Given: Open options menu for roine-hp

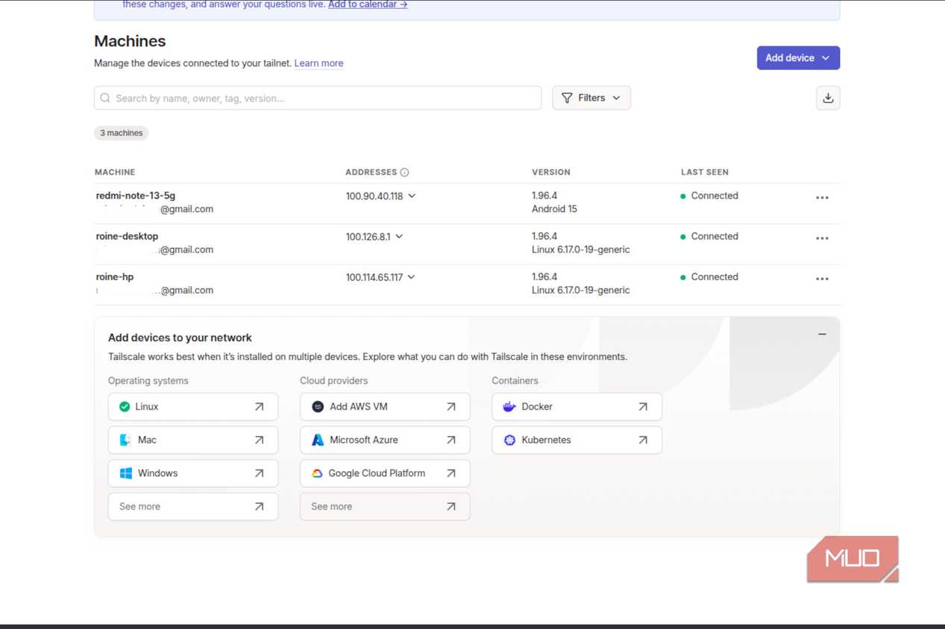Looking at the screenshot, I should pos(822,279).
